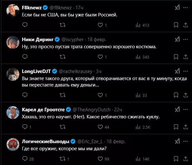Reply to F8knewz's tweet

tap(25, 25)
